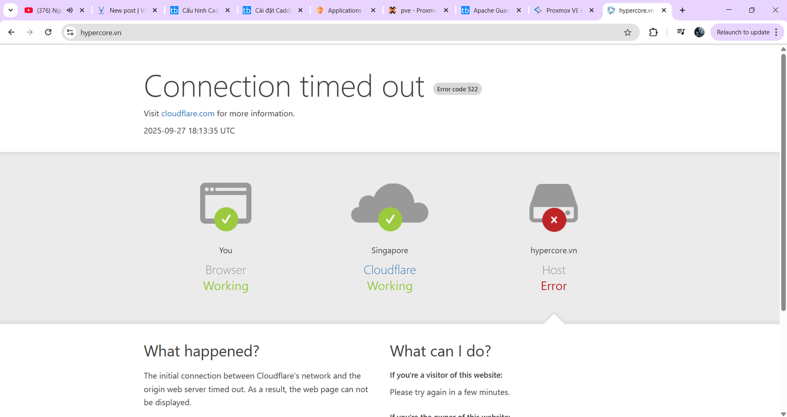Open the cloudflare.com link
The width and height of the screenshot is (787, 417).
click(188, 113)
